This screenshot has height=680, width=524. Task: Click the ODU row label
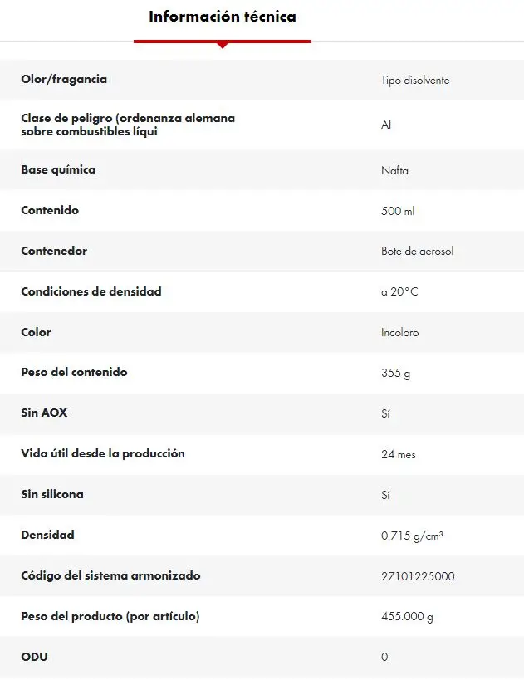tap(34, 658)
